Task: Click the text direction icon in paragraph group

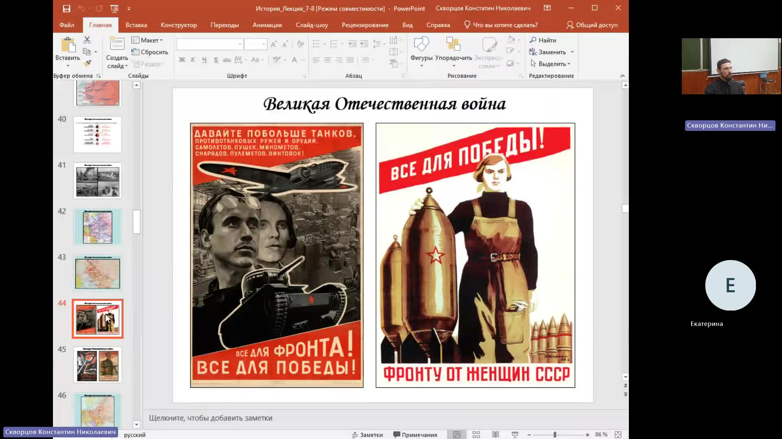Action: [x=393, y=40]
